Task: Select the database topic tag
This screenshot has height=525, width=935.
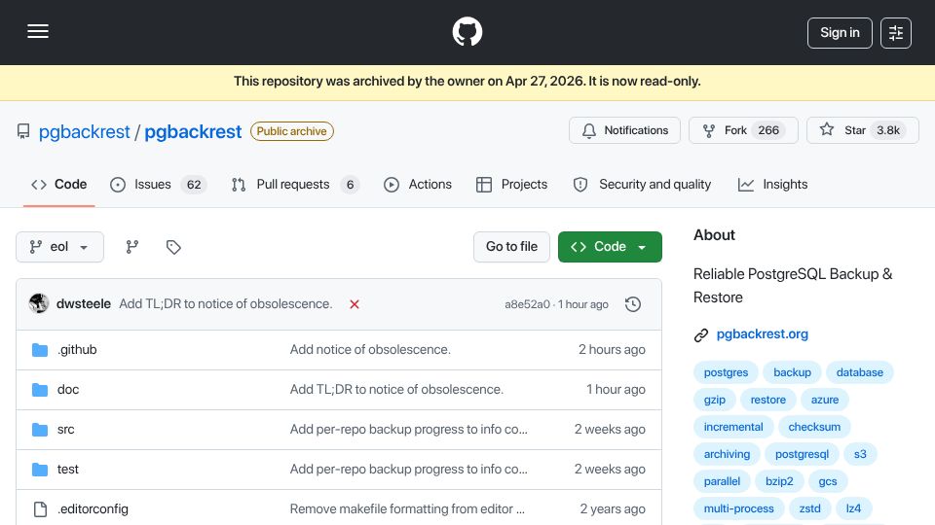Action: 859,372
